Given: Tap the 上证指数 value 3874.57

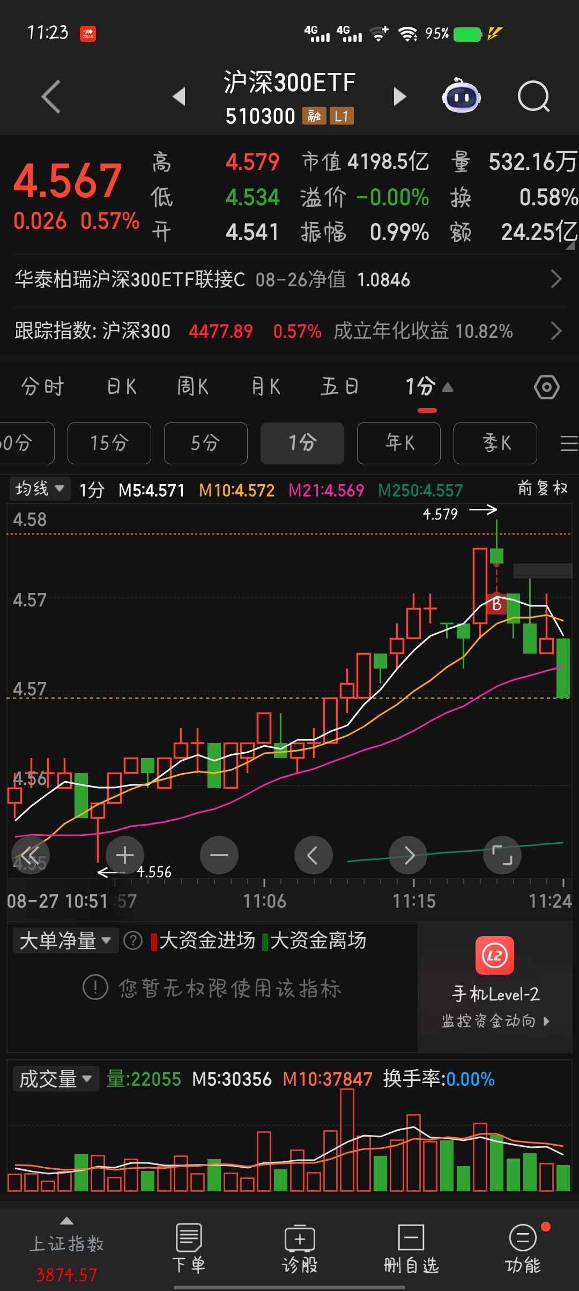Looking at the screenshot, I should tap(66, 1274).
